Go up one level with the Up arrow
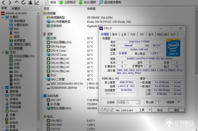 coord(17,2)
